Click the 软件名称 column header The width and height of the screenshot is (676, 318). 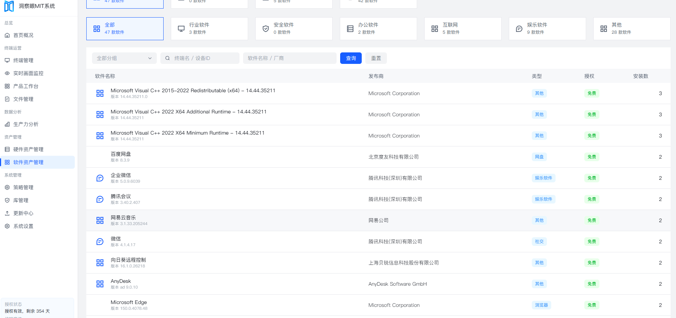click(x=105, y=76)
